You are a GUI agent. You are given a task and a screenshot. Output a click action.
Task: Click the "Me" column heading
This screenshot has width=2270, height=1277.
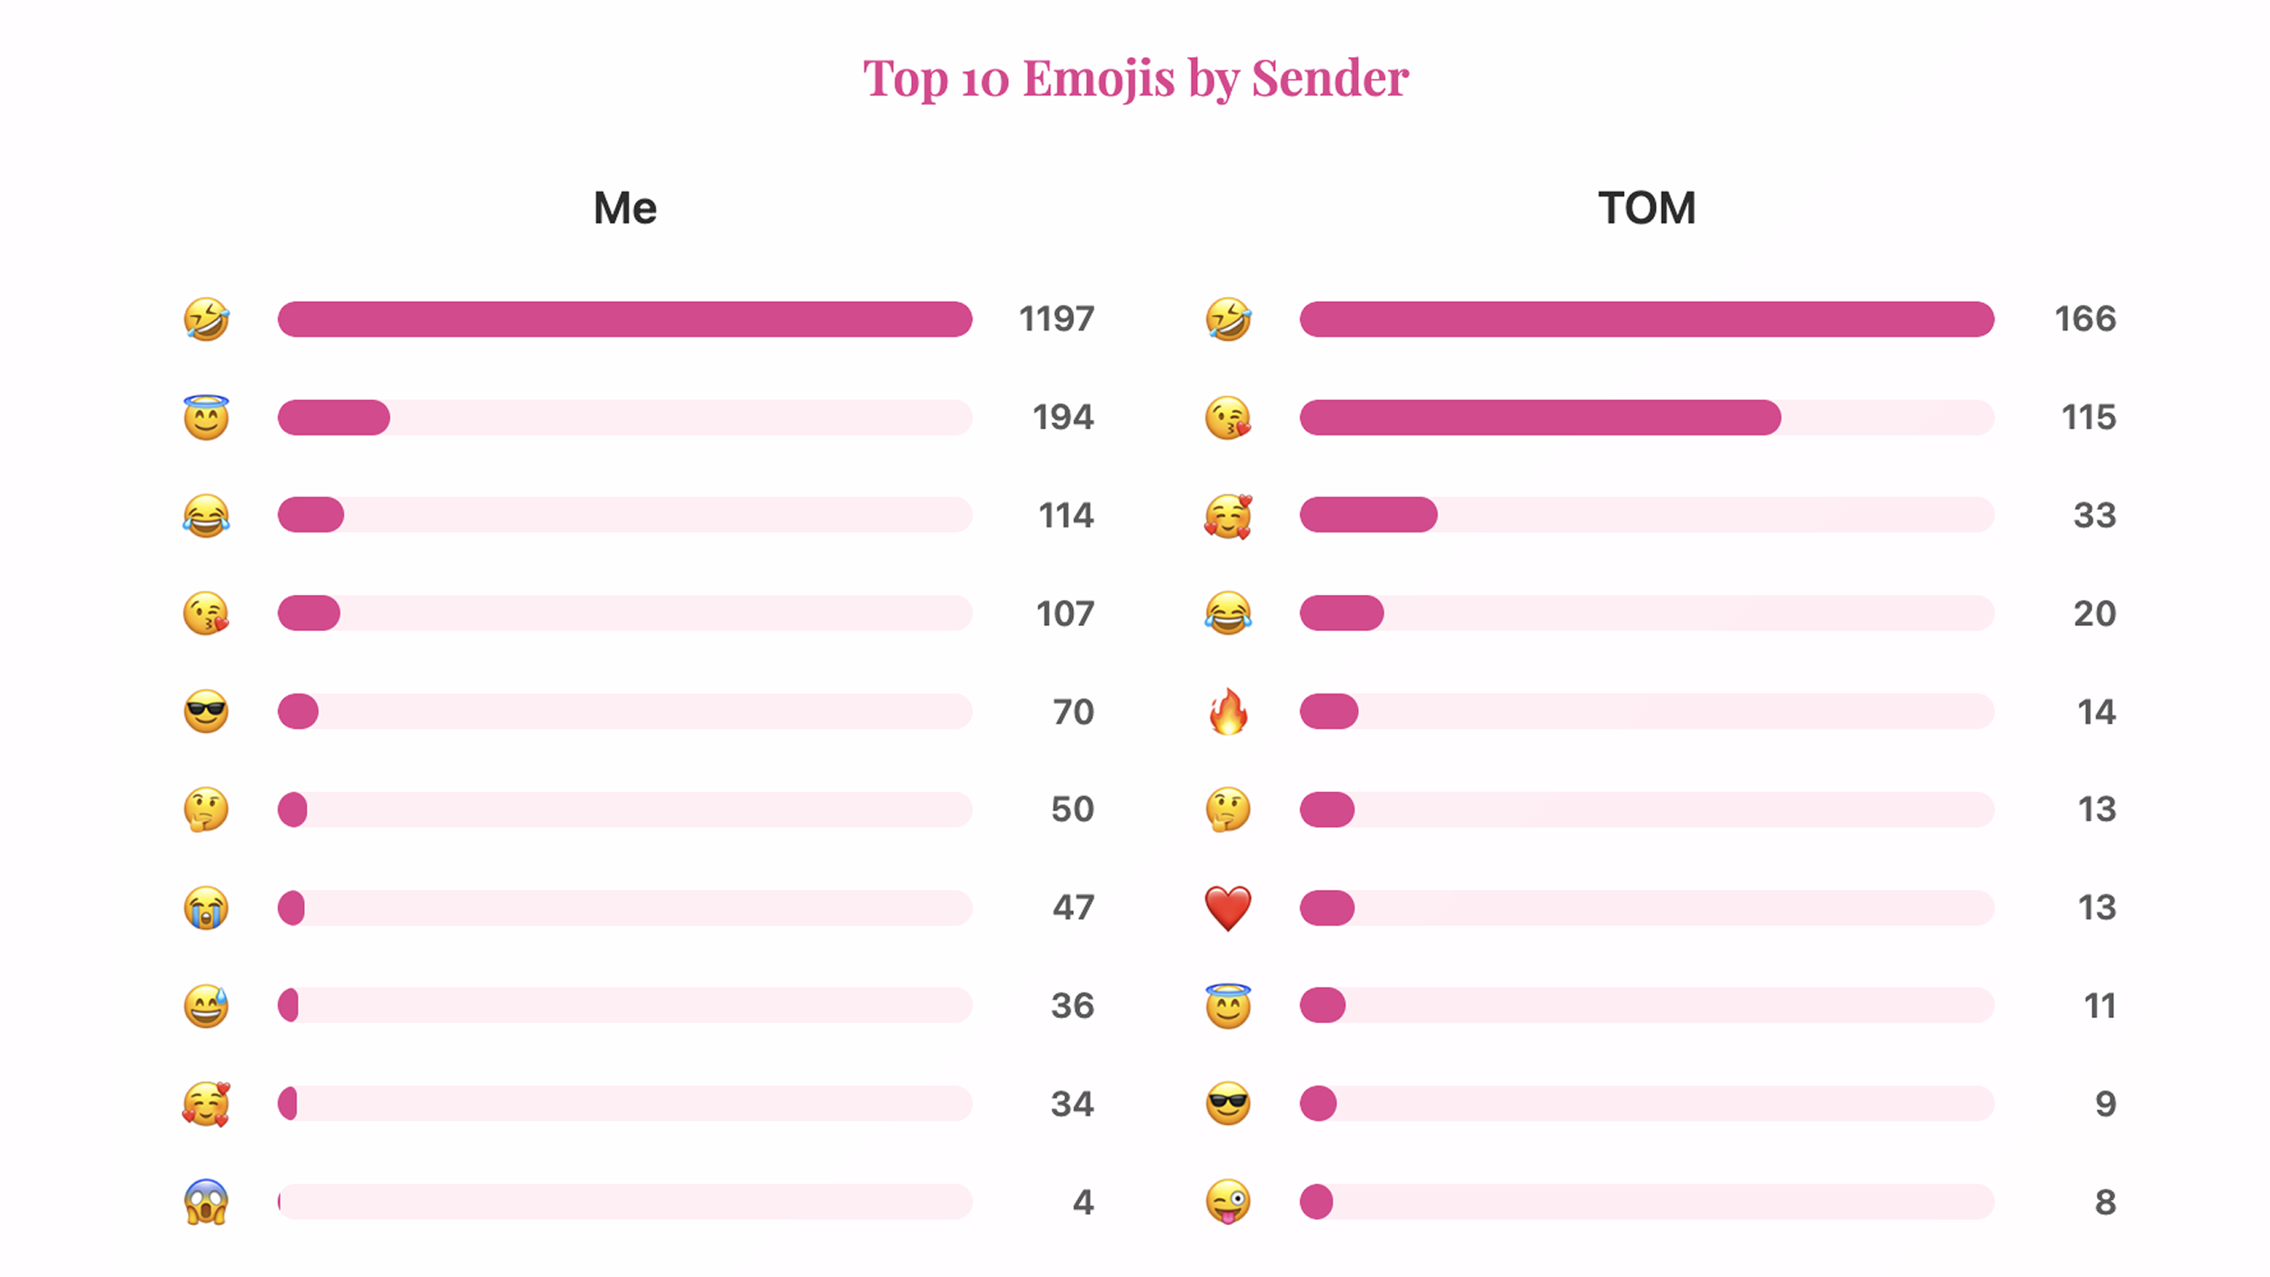pyautogui.click(x=624, y=209)
